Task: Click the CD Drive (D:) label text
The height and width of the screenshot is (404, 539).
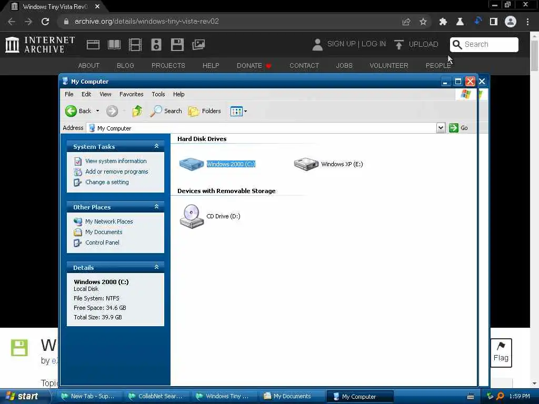Action: 223,216
